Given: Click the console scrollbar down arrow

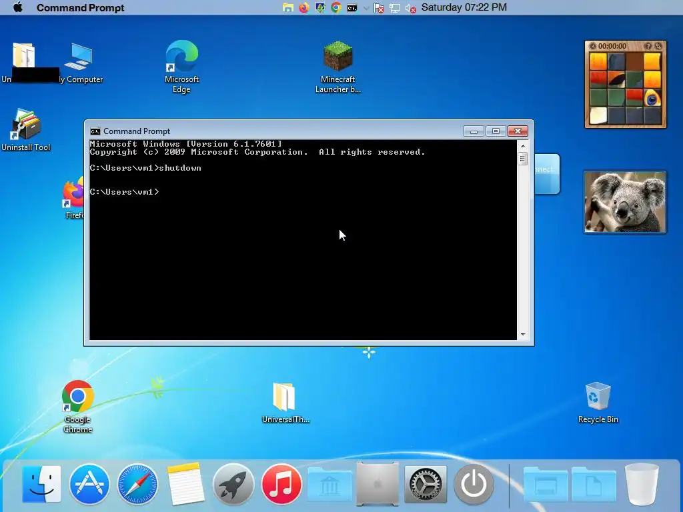Looking at the screenshot, I should (x=523, y=335).
